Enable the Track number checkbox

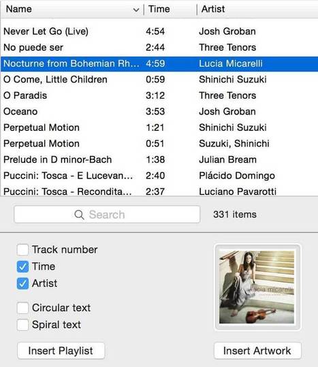pyautogui.click(x=22, y=250)
